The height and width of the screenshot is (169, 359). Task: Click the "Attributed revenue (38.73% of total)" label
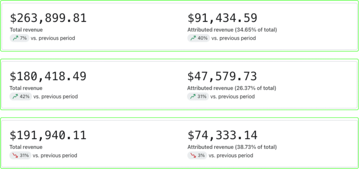[x=232, y=147]
